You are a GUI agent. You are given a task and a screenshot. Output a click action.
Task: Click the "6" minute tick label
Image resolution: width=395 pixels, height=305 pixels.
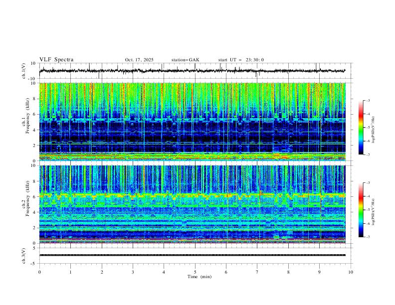click(226, 272)
